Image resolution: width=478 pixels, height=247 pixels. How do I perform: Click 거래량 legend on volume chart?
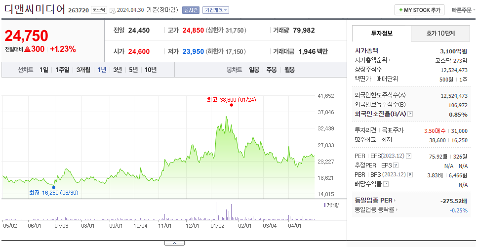tap(331, 205)
